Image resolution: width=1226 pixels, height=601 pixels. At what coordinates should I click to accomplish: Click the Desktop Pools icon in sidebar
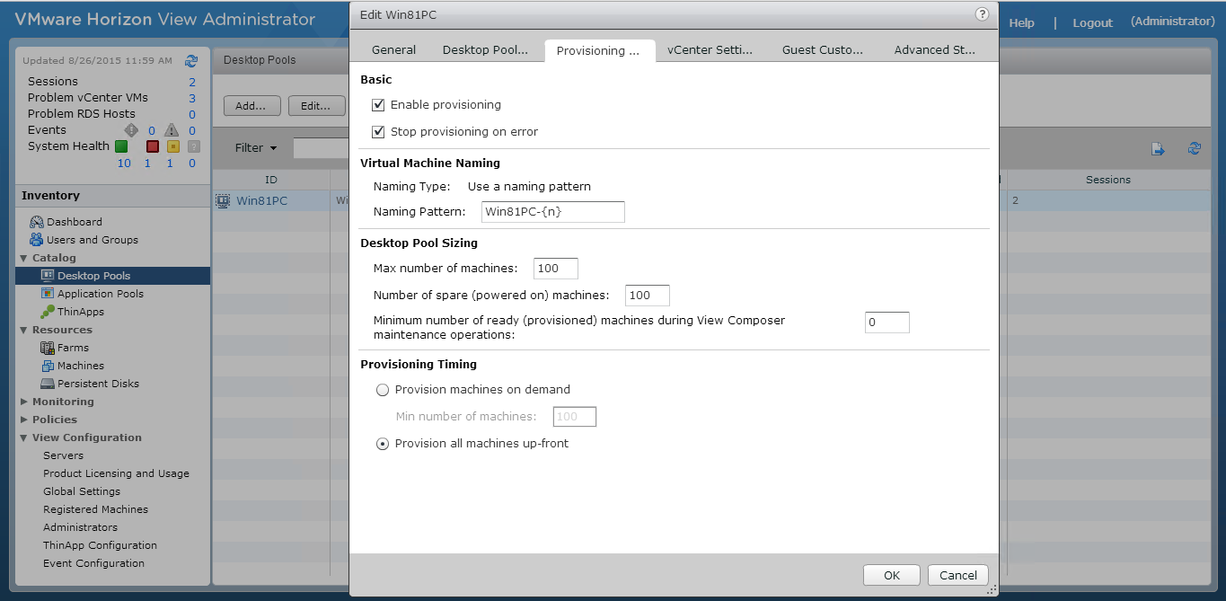tap(48, 276)
